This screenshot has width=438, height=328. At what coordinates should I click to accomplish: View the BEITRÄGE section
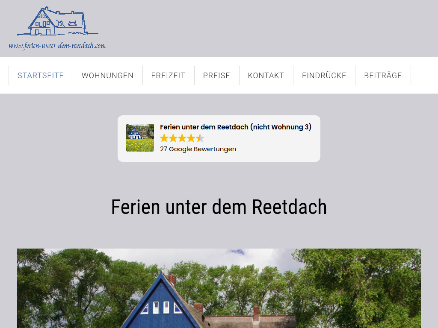[383, 75]
